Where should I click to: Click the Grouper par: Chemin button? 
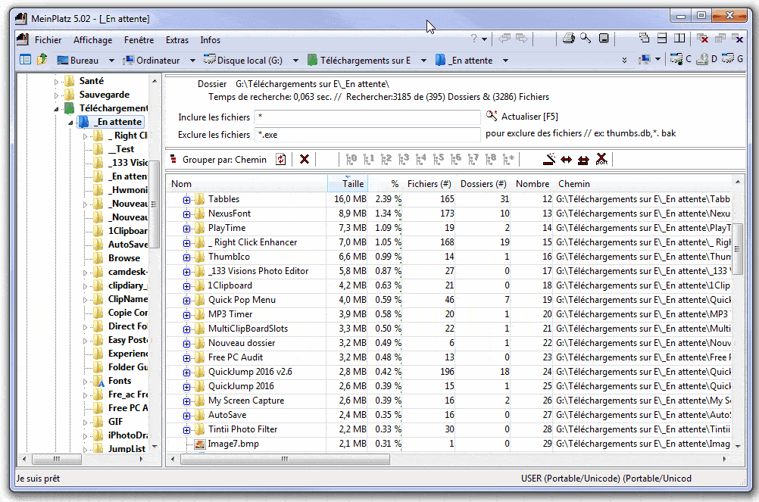[218, 160]
